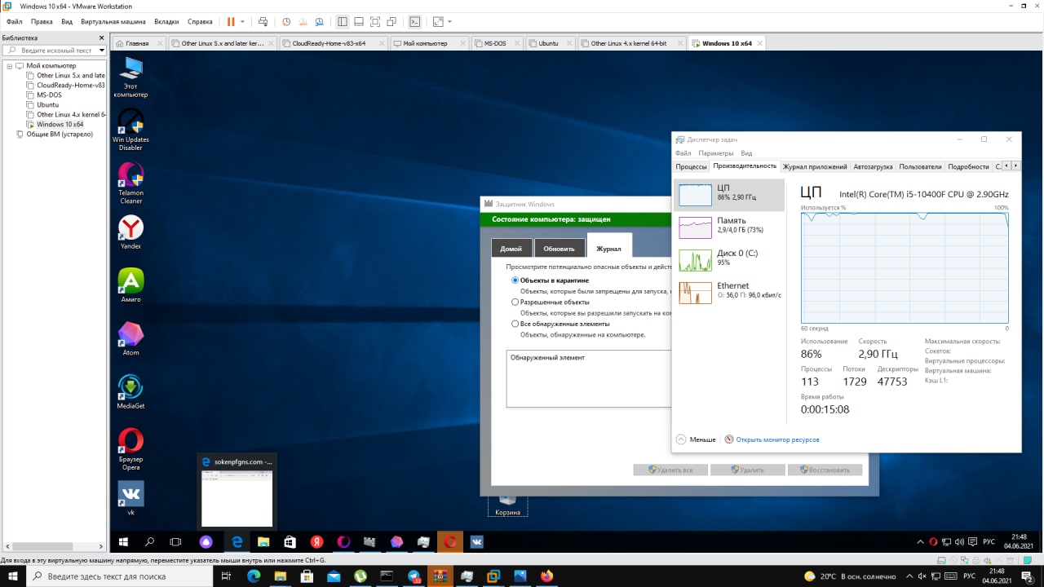Click Edge icon in guest taskbar
The width and height of the screenshot is (1044, 587).
(x=237, y=541)
